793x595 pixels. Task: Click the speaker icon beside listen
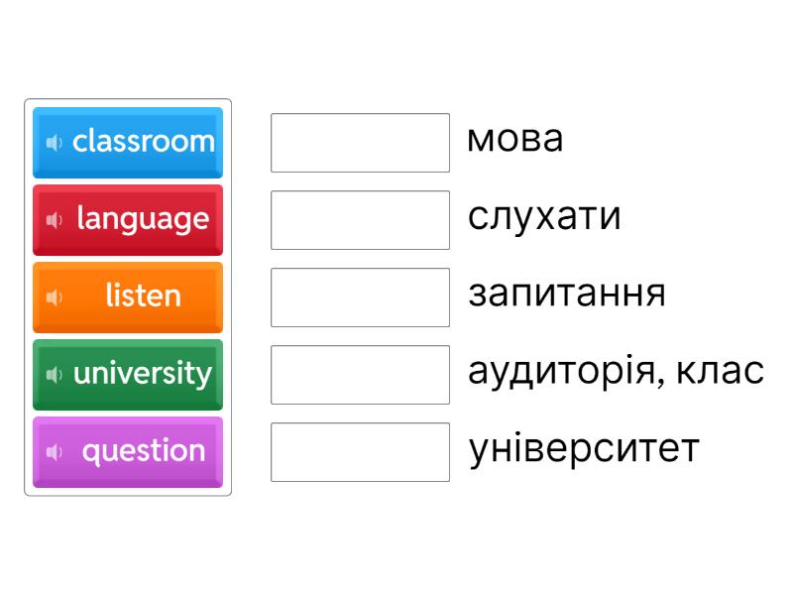click(x=55, y=297)
